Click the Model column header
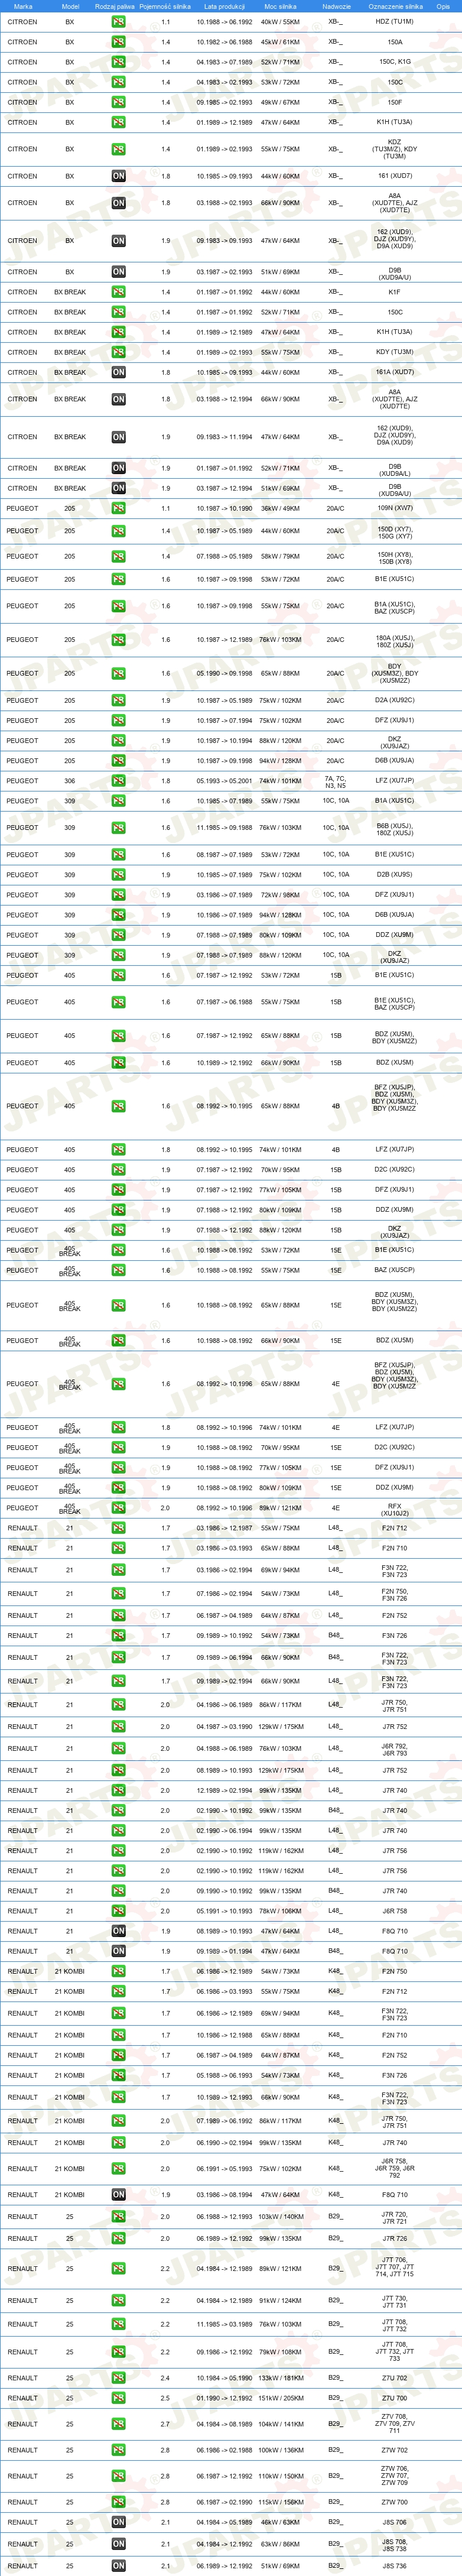 [x=70, y=6]
